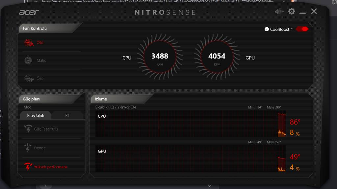Choose Oto fan control label
Viewport: 337px width, 189px height.
pos(40,42)
